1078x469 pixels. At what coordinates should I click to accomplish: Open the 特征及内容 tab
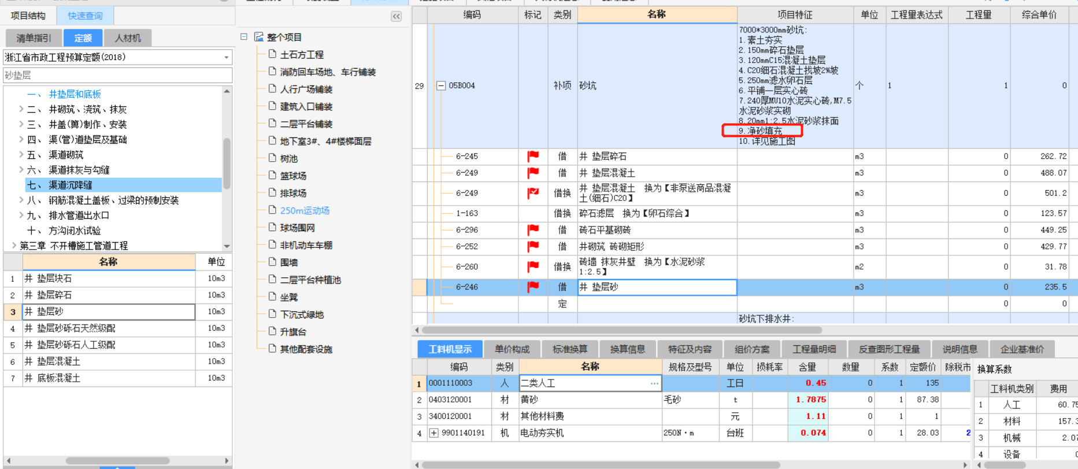[x=690, y=349]
